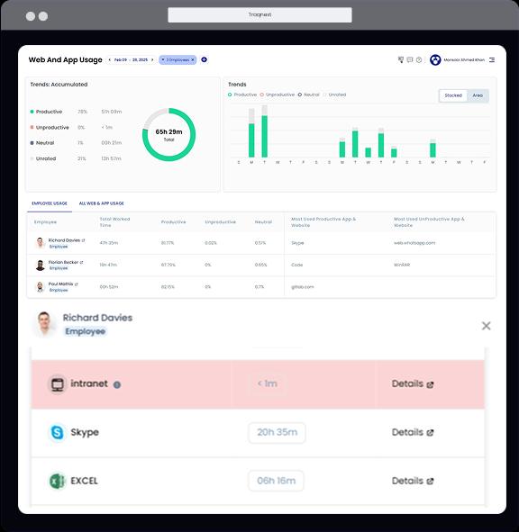This screenshot has height=532, width=519.
Task: Click the Code cell in Florian's row
Action: pyautogui.click(x=296, y=265)
